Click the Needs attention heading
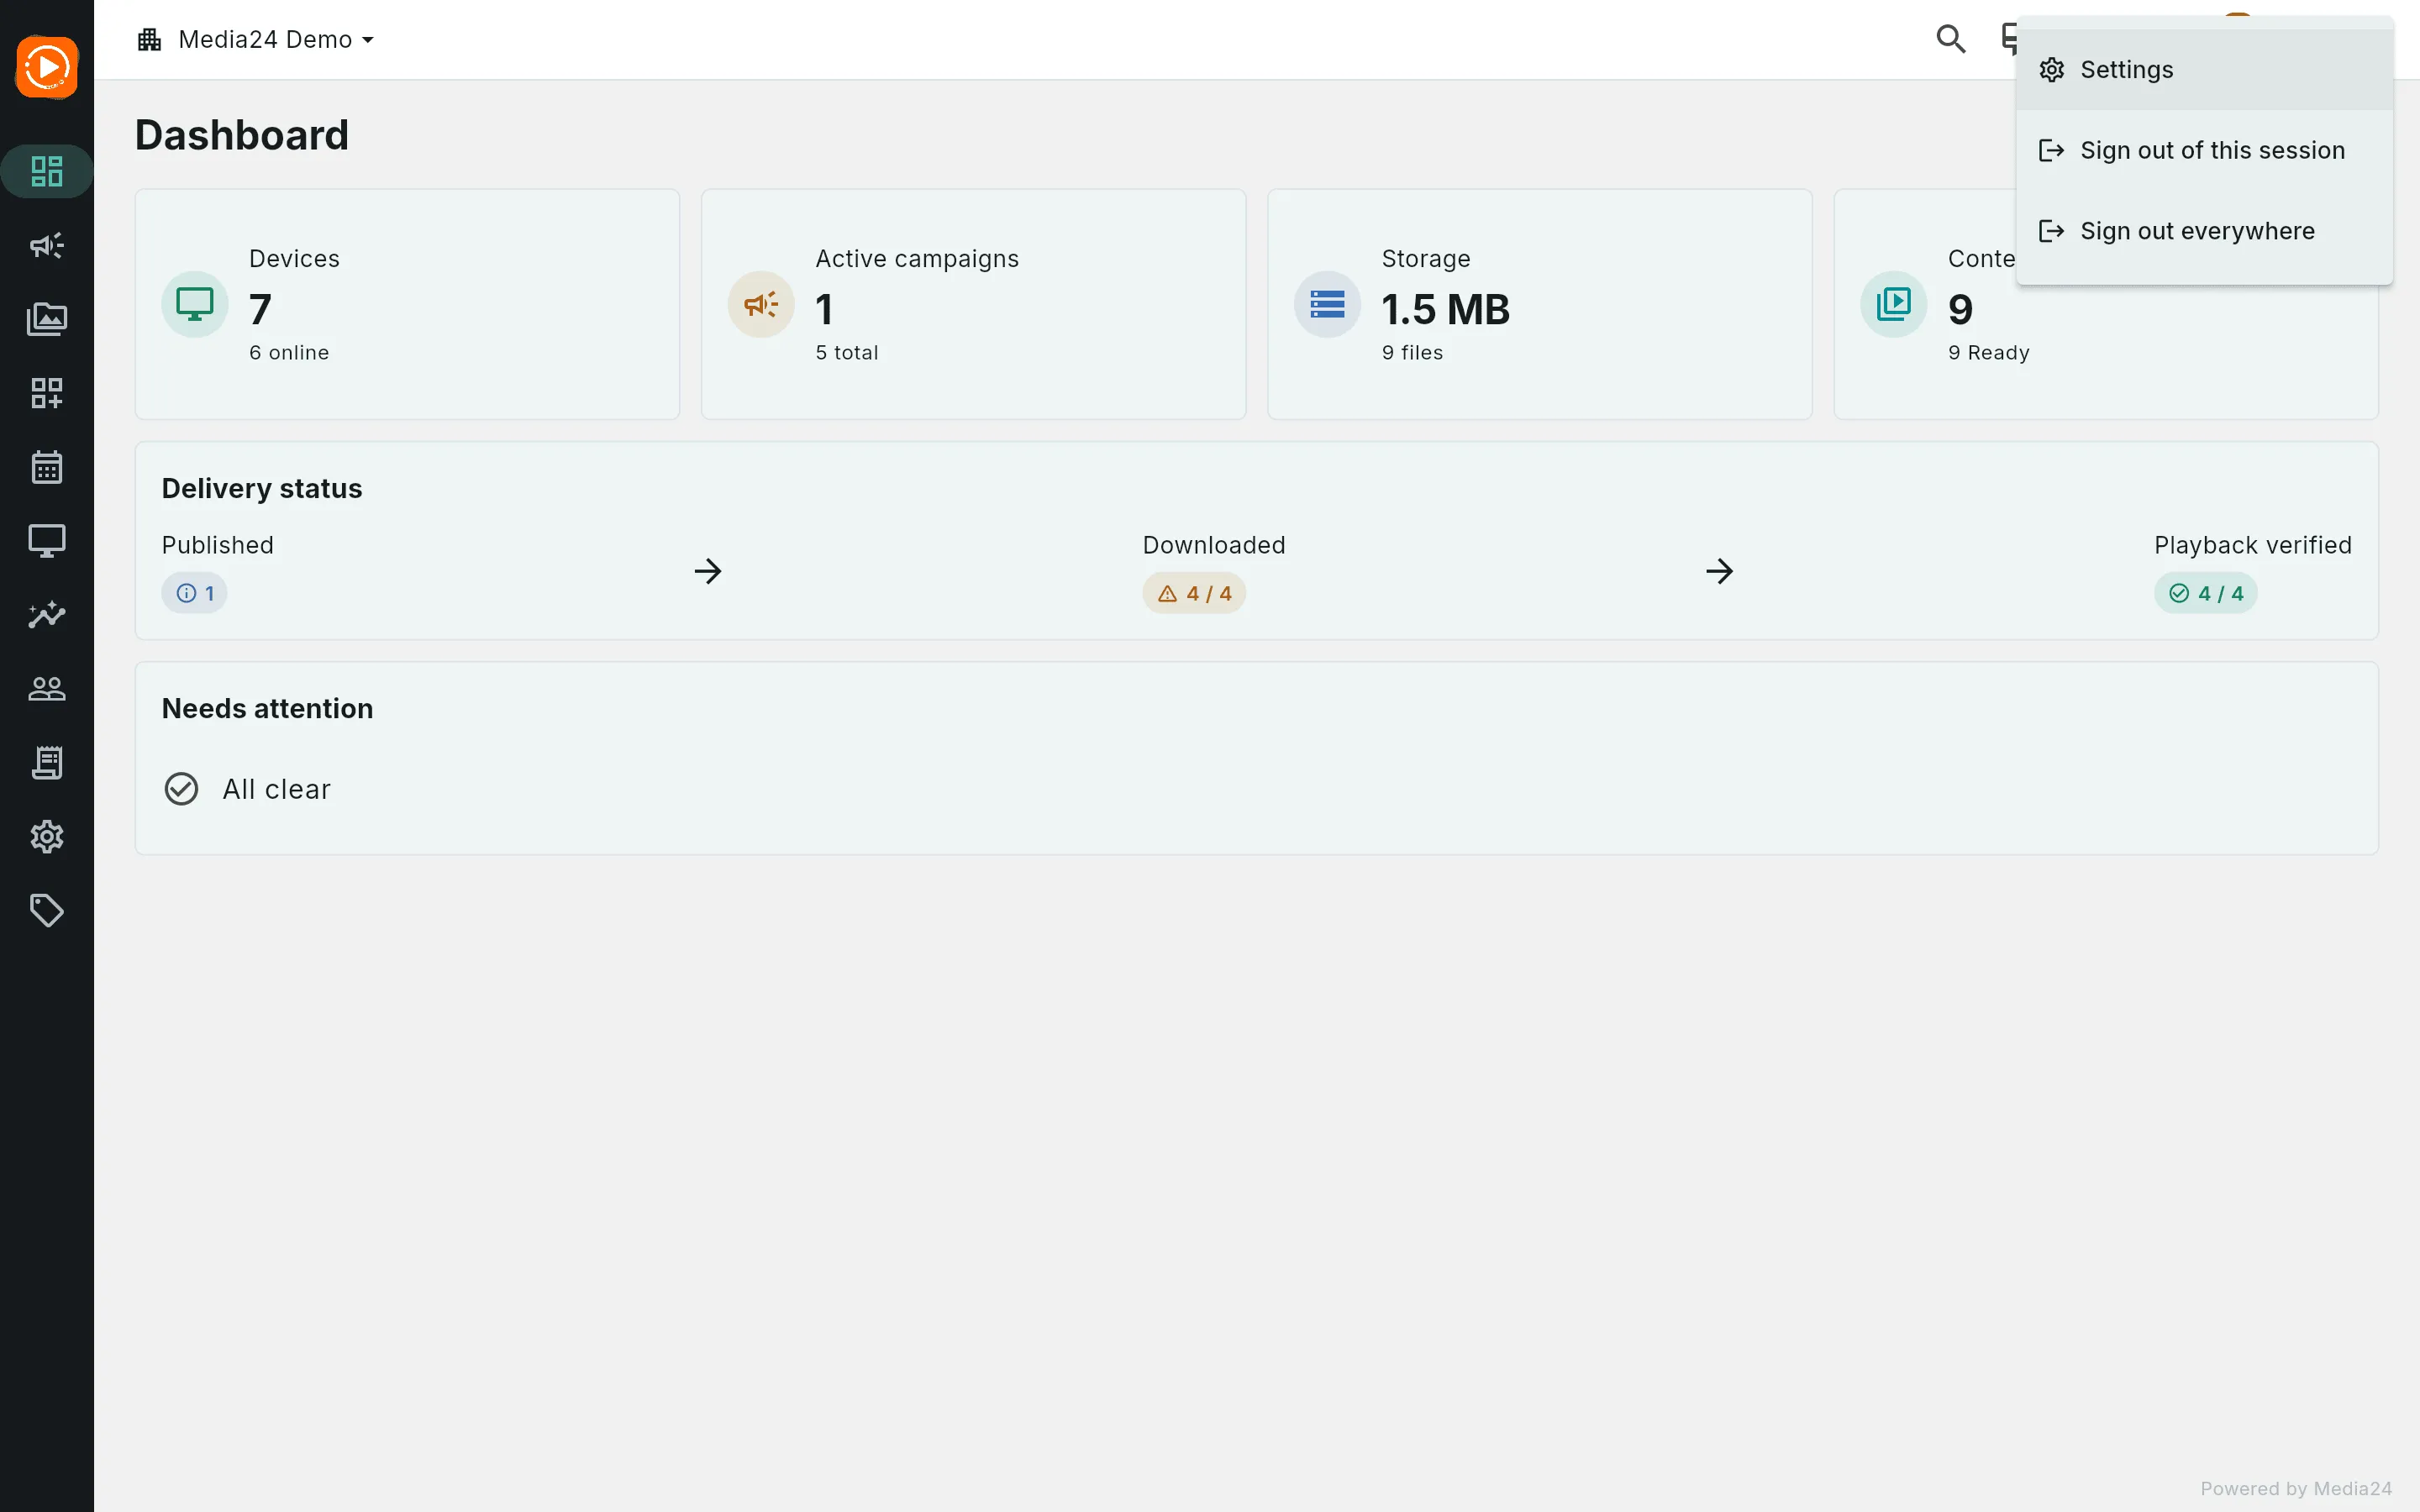This screenshot has height=1512, width=2420. [267, 708]
